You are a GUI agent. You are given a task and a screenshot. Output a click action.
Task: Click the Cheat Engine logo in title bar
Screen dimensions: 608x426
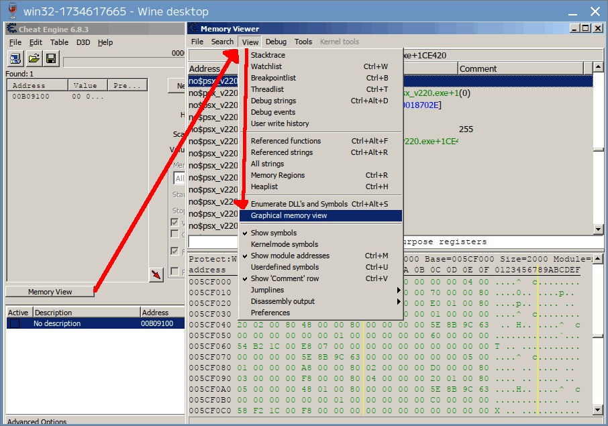point(12,29)
